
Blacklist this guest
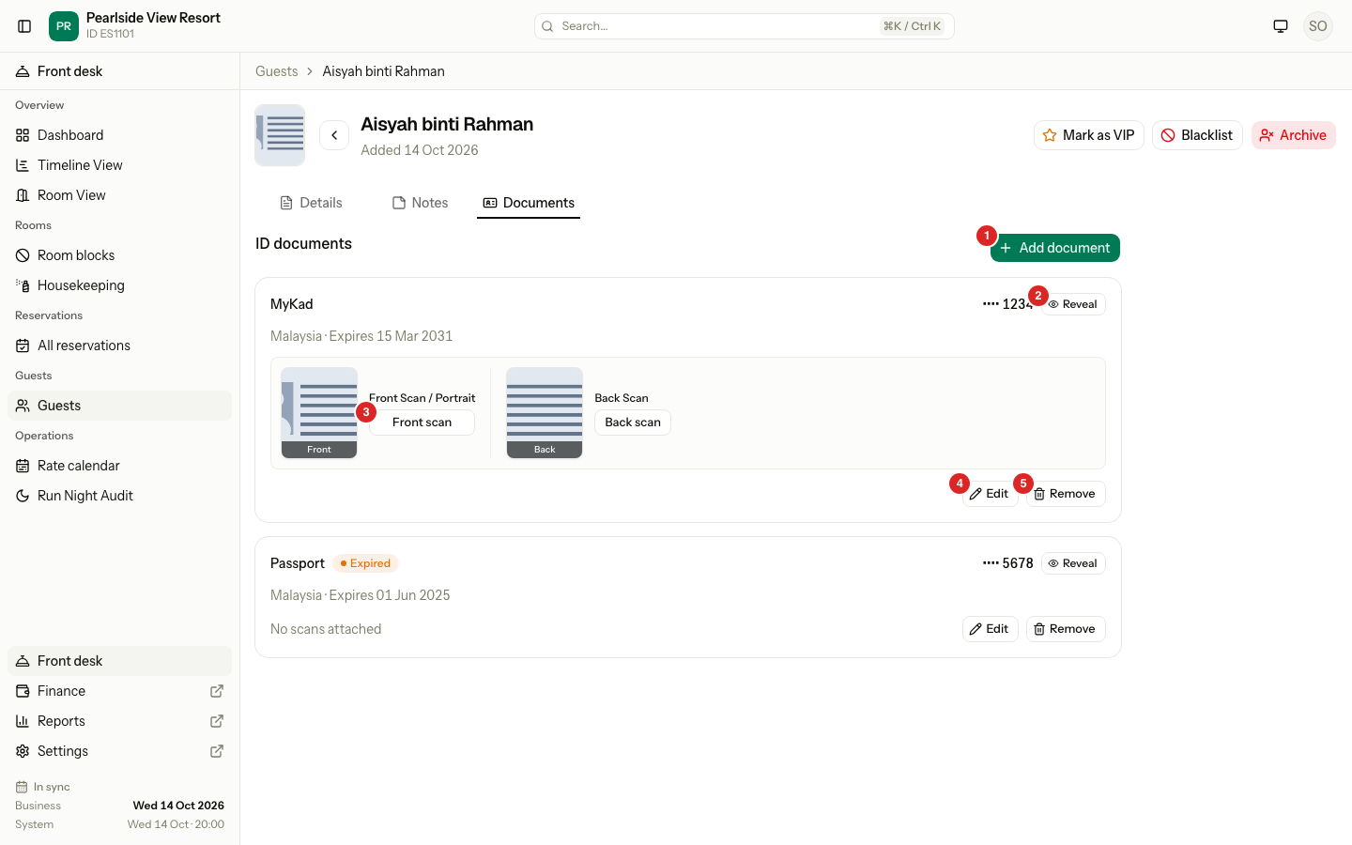tap(1197, 135)
